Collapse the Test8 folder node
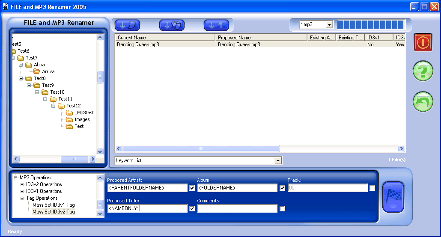 21,78
